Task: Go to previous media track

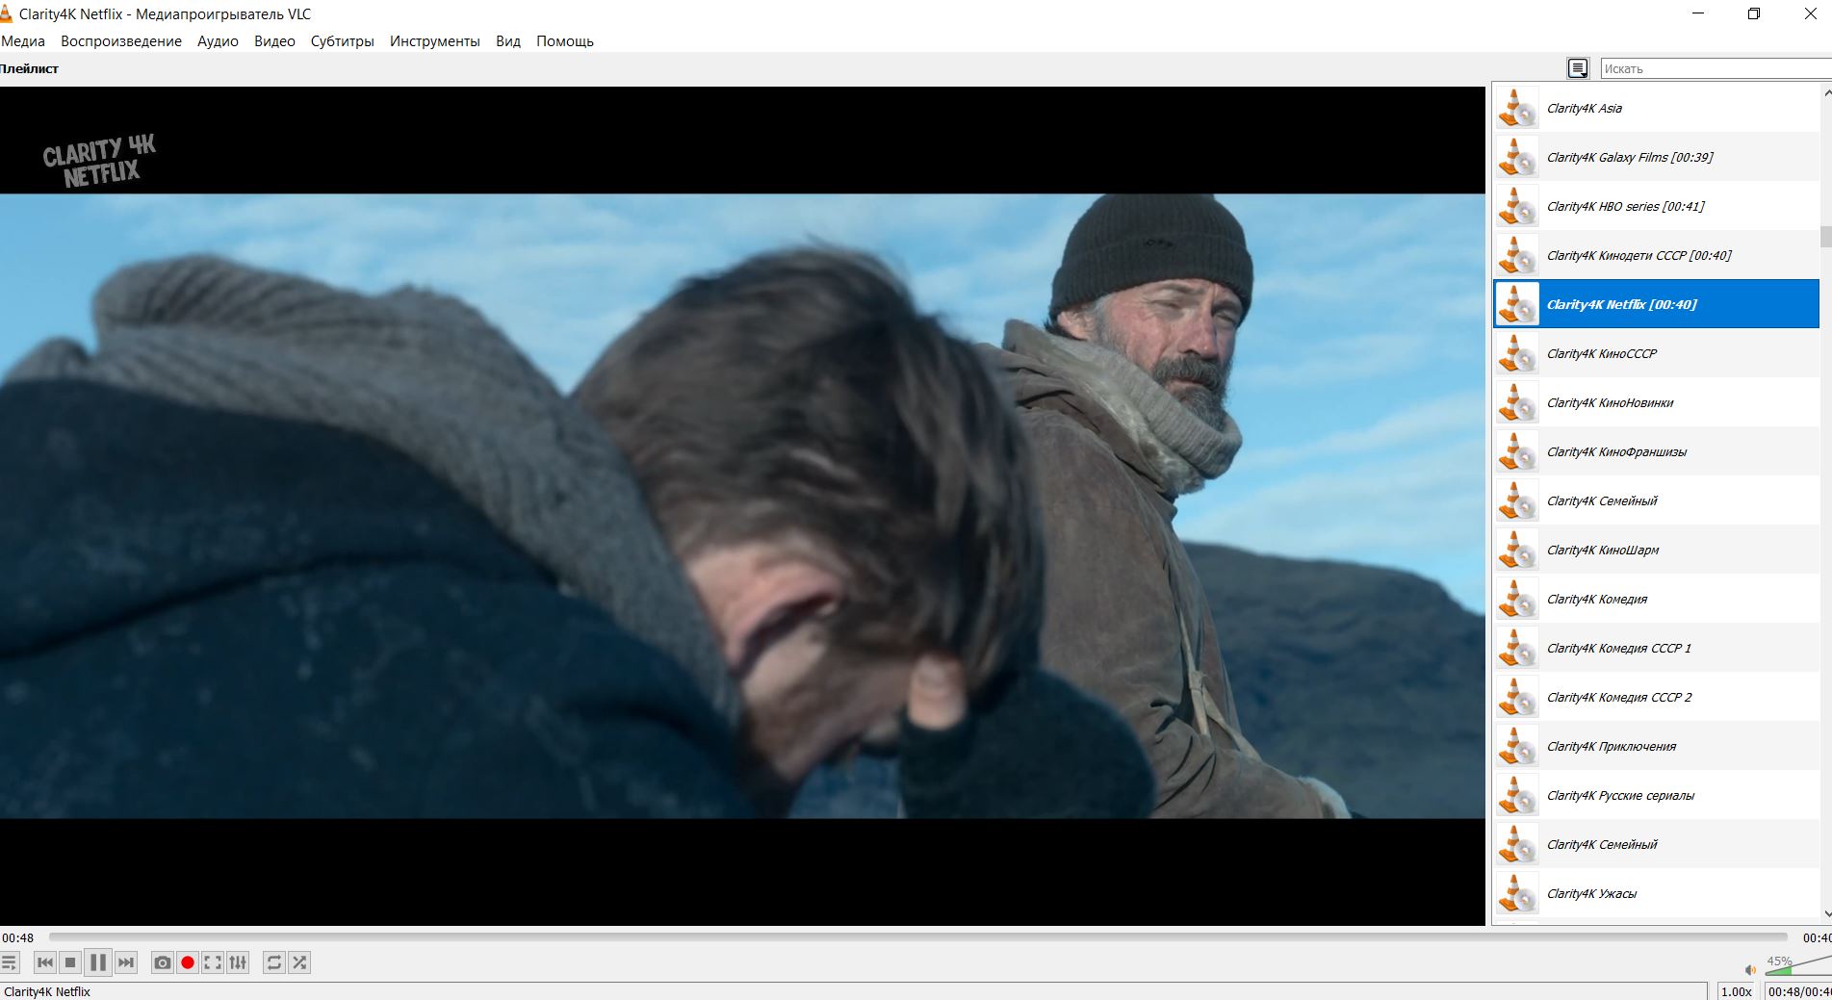Action: (44, 962)
